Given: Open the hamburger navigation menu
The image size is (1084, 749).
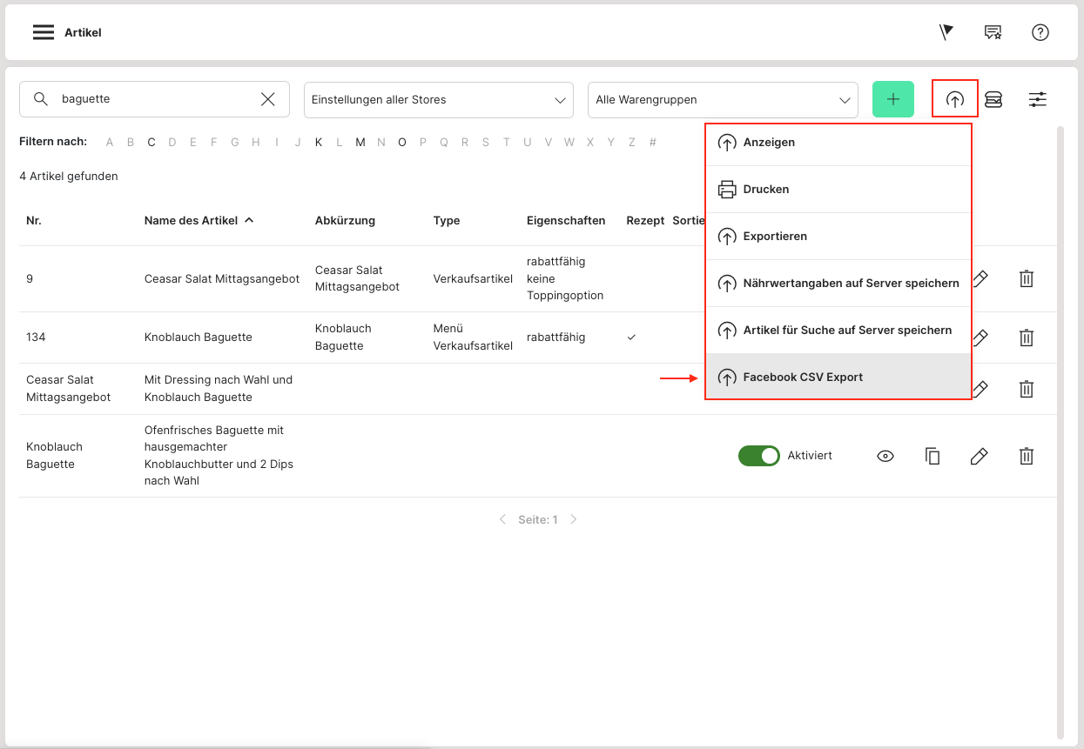Looking at the screenshot, I should (x=44, y=32).
